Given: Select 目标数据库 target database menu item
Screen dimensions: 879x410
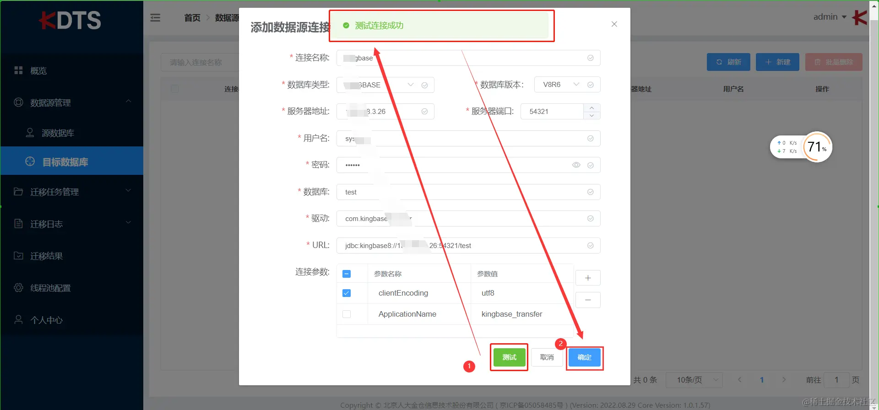Looking at the screenshot, I should pyautogui.click(x=72, y=161).
